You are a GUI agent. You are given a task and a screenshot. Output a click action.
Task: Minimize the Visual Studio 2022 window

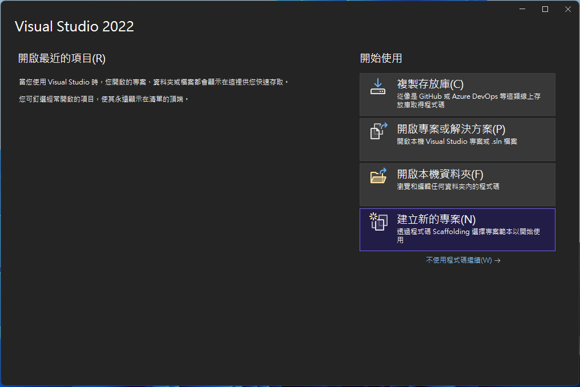pyautogui.click(x=522, y=9)
